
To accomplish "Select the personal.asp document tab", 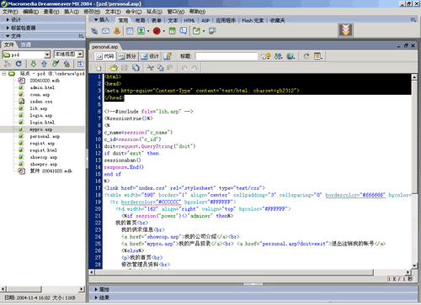I will [x=105, y=47].
